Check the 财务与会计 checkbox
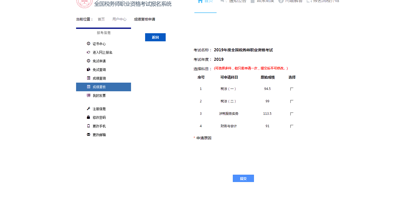 (292, 126)
